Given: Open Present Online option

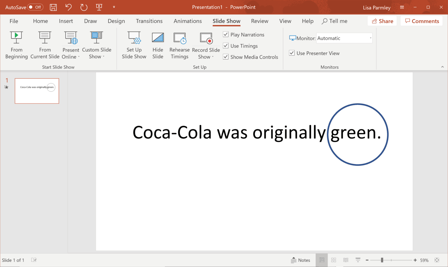Looking at the screenshot, I should 71,45.
